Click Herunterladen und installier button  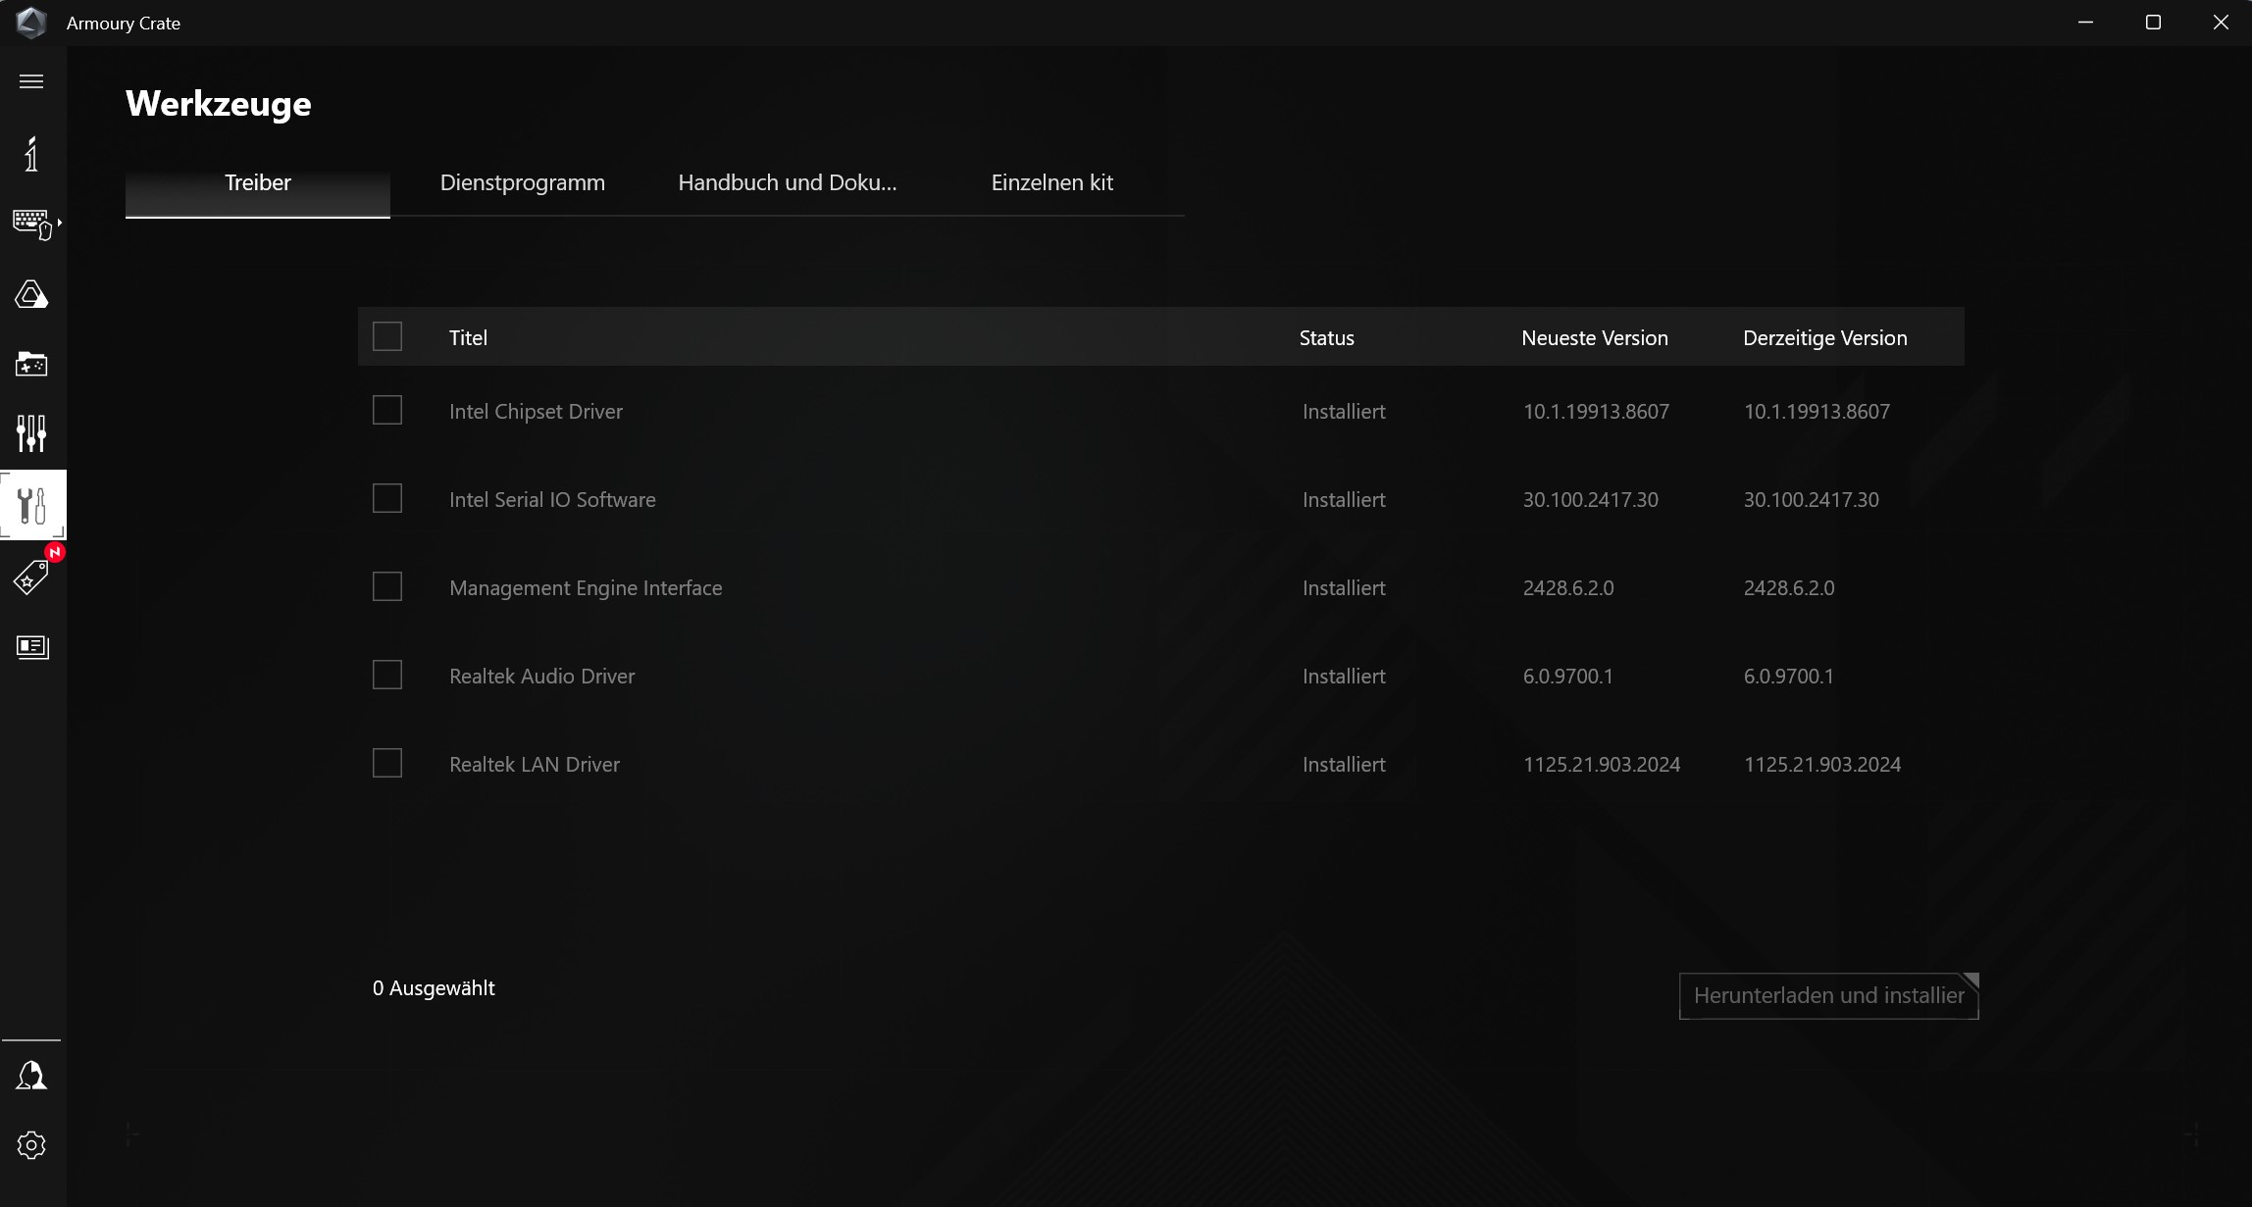click(x=1828, y=996)
